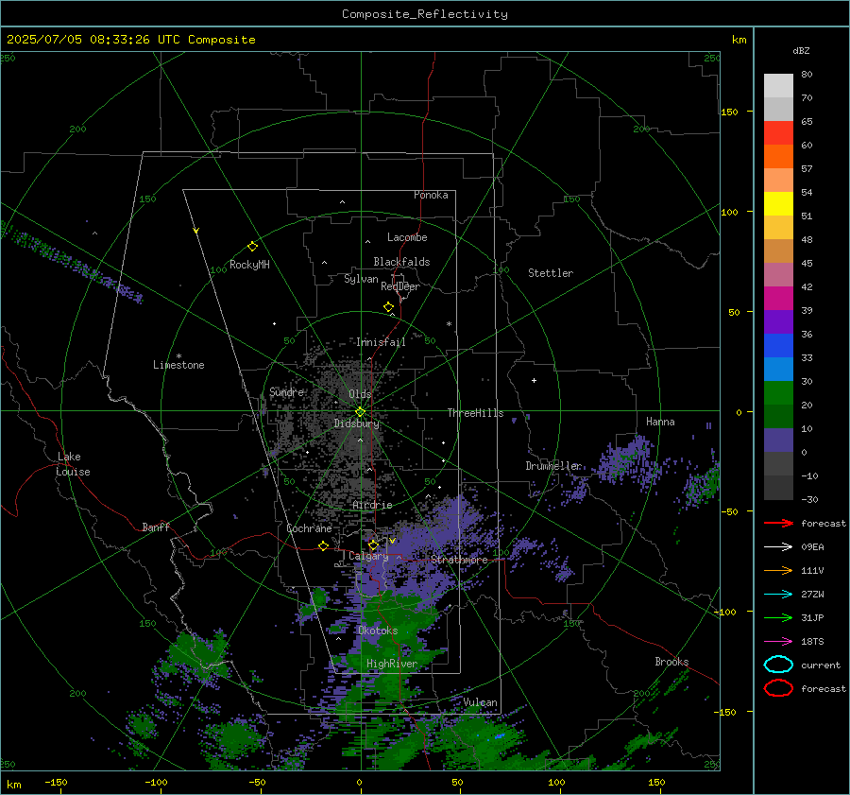Click the RedDeer city label
The width and height of the screenshot is (850, 795).
(x=400, y=286)
